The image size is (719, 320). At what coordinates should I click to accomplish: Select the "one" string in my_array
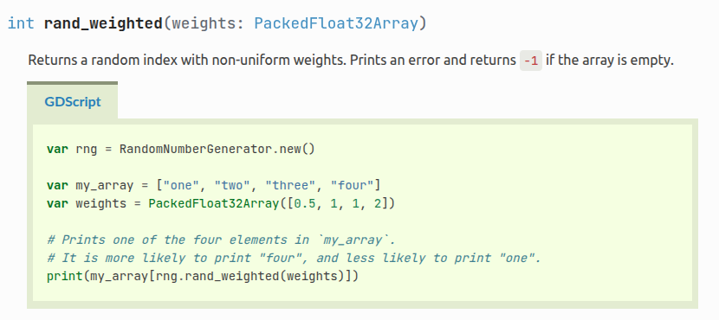(x=181, y=185)
